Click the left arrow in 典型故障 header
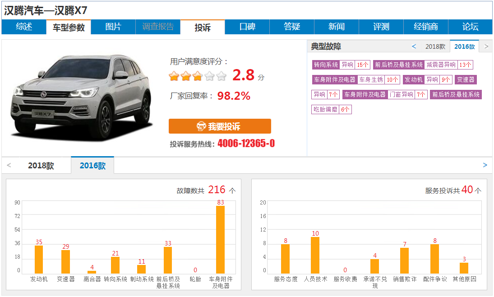The height and width of the screenshot is (297, 494). [x=414, y=46]
